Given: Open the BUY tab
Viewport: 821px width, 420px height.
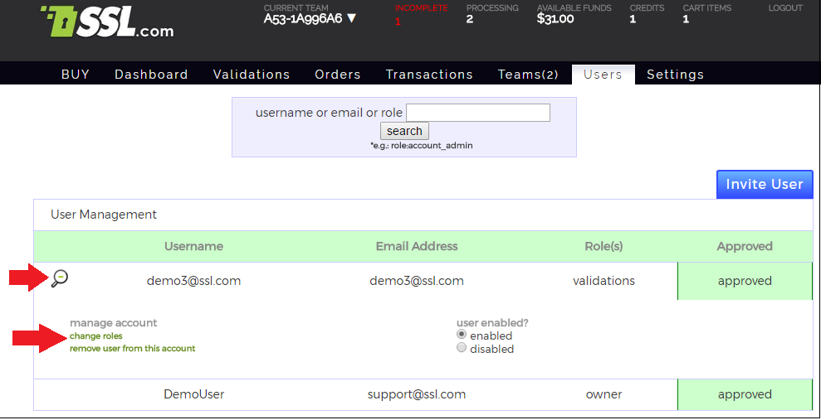Looking at the screenshot, I should pos(76,75).
